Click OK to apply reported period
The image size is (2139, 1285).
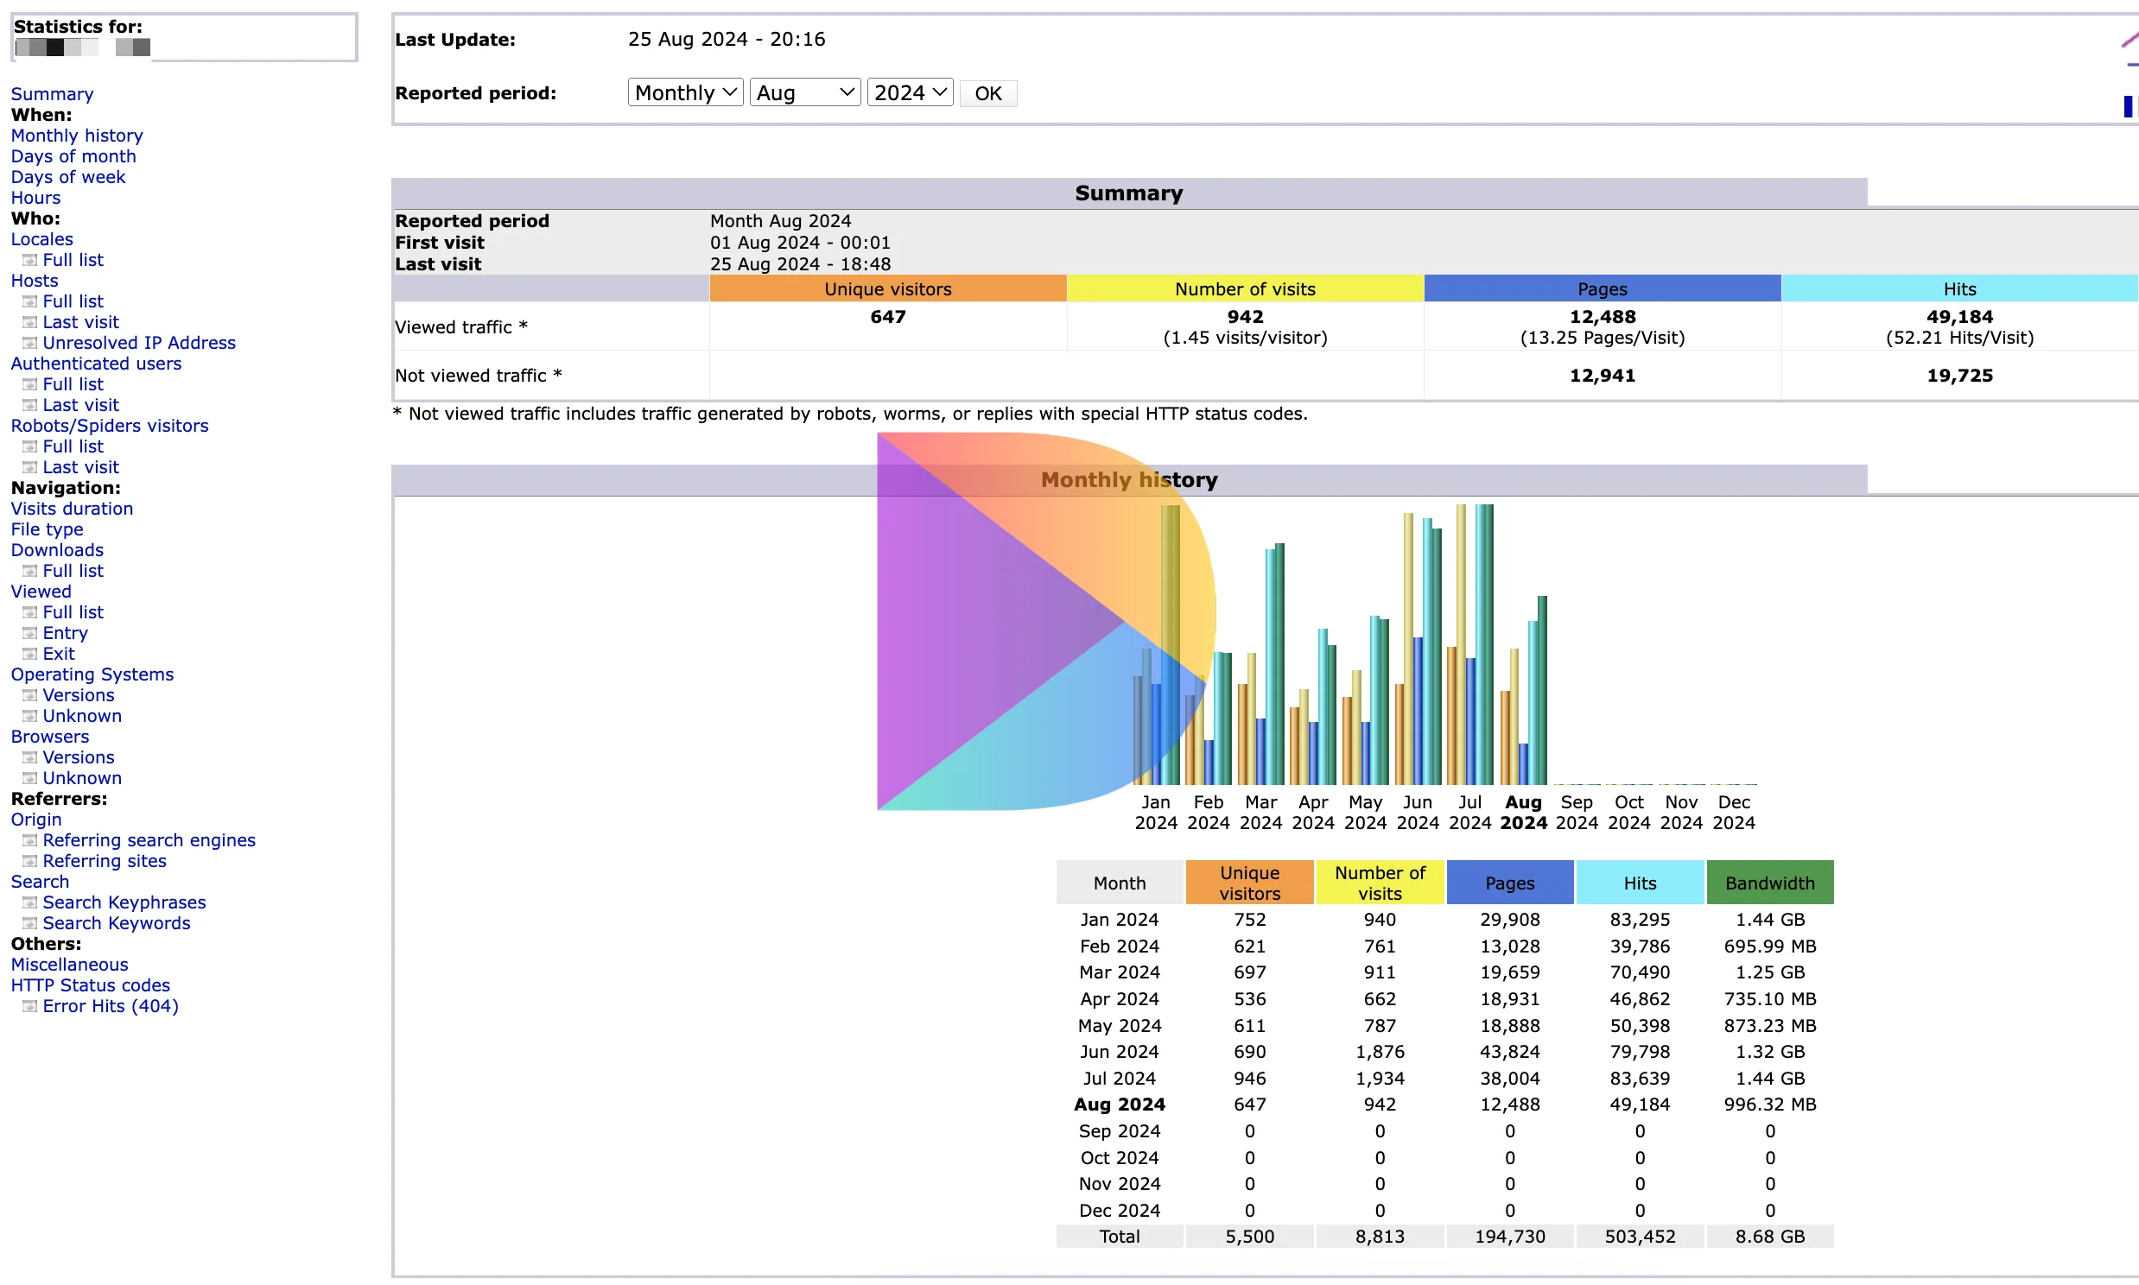click(988, 93)
